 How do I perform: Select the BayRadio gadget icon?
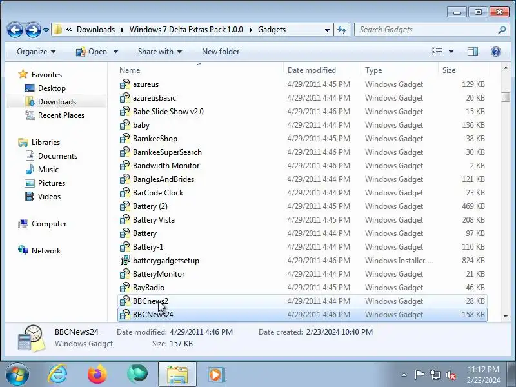point(124,287)
